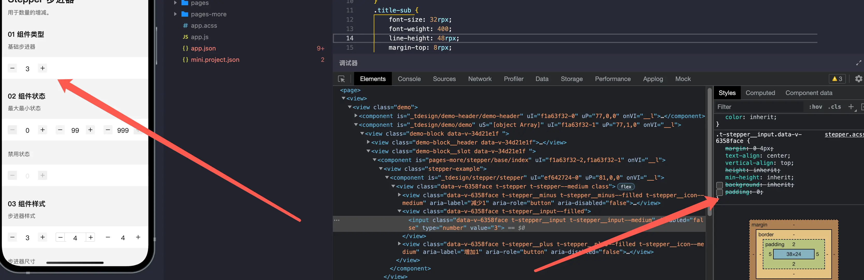Open the app.json file
This screenshot has width=864, height=280.
click(203, 48)
